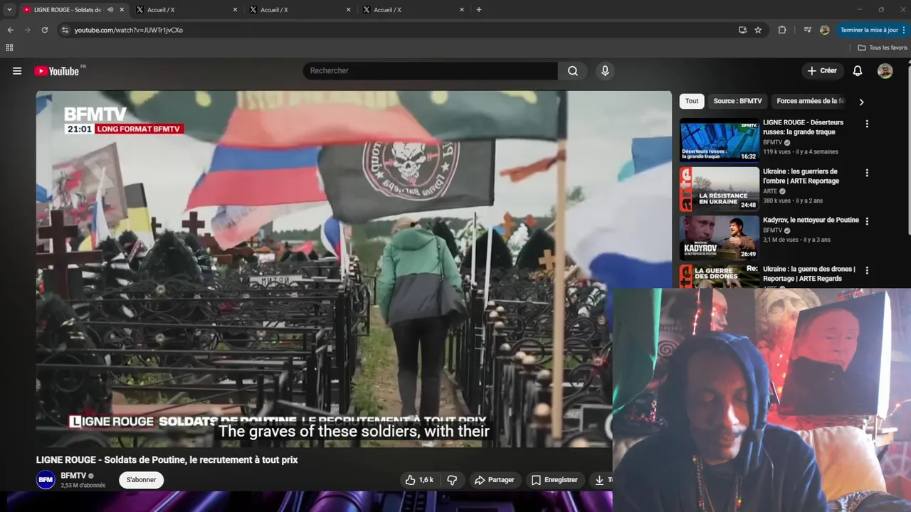Click Terminer la mise à jour

[x=869, y=30]
